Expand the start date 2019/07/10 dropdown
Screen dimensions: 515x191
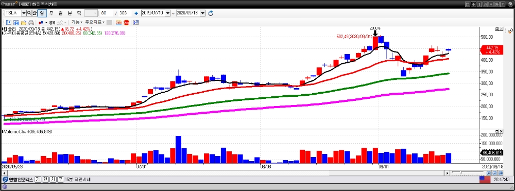pos(168,13)
